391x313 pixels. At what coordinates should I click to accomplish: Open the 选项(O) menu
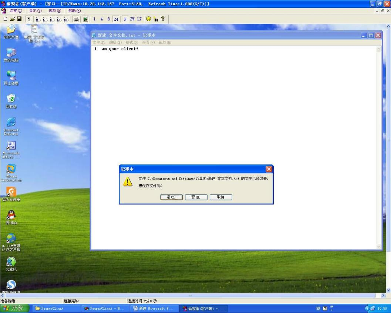[x=55, y=11]
